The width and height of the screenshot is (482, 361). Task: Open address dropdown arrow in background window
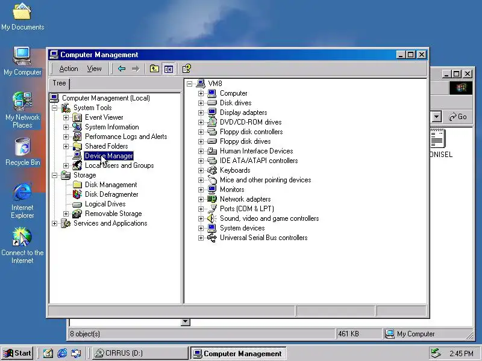pyautogui.click(x=436, y=117)
